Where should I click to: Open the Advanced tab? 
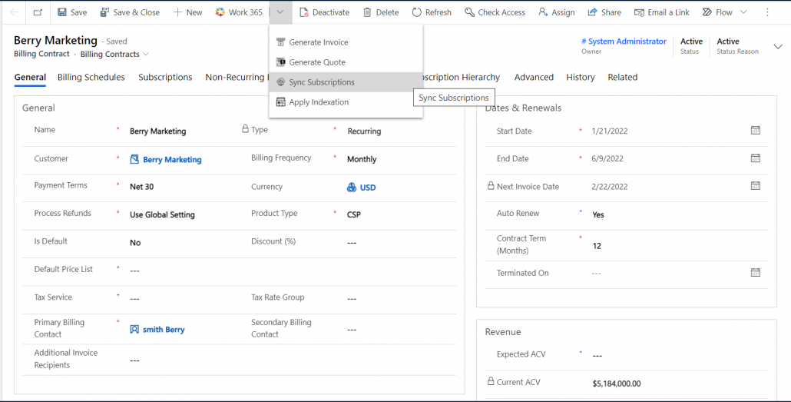(x=534, y=78)
